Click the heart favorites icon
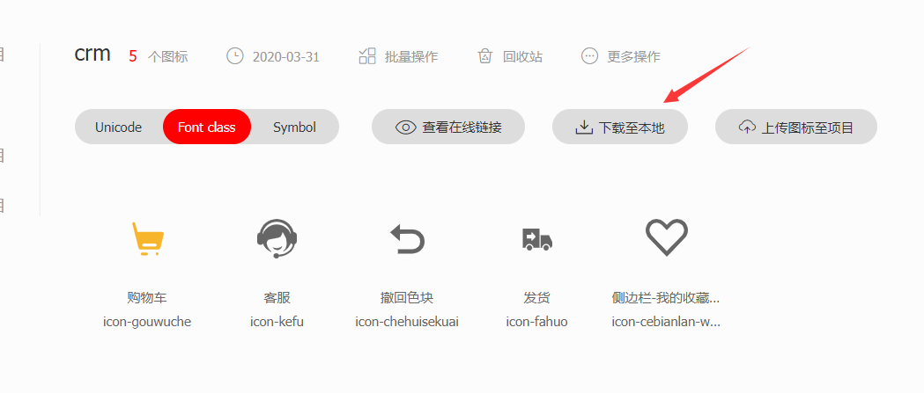The height and width of the screenshot is (393, 924). 667,237
